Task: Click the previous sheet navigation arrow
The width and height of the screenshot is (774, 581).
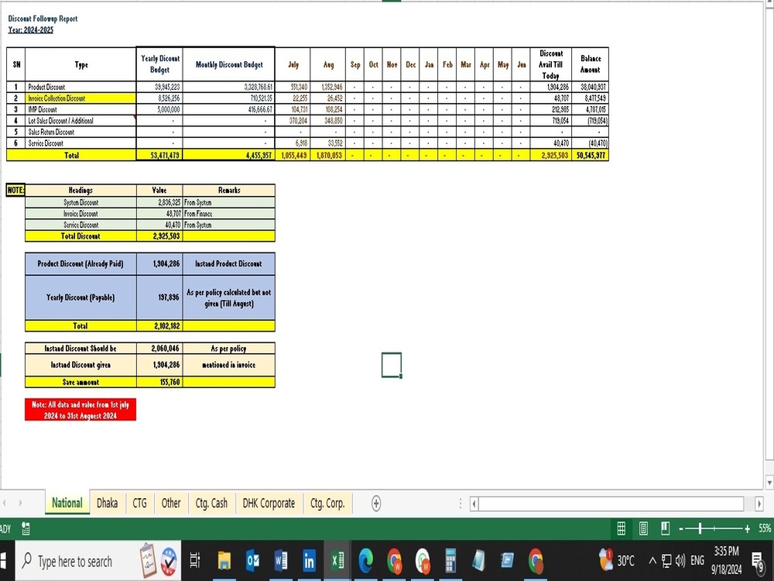Action: point(5,503)
